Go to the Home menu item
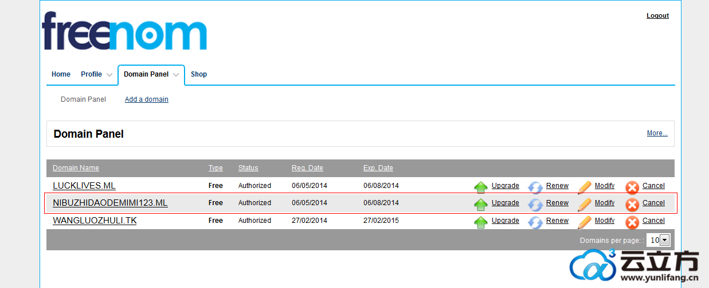This screenshot has height=288, width=709. click(61, 74)
